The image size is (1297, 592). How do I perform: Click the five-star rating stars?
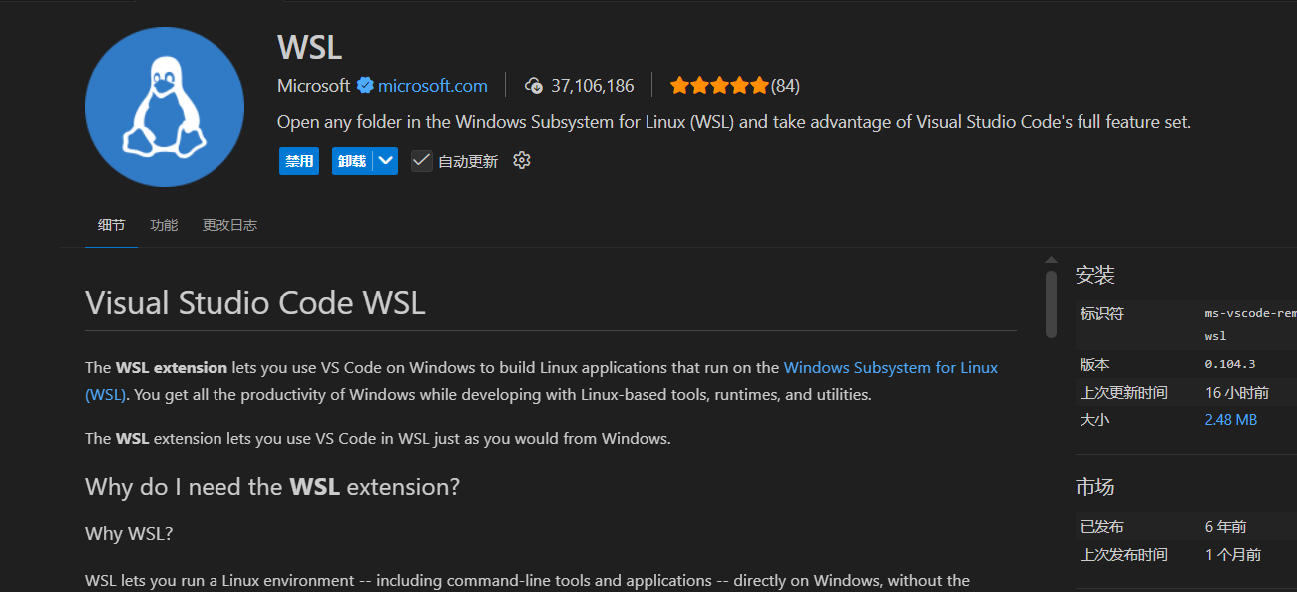click(719, 86)
